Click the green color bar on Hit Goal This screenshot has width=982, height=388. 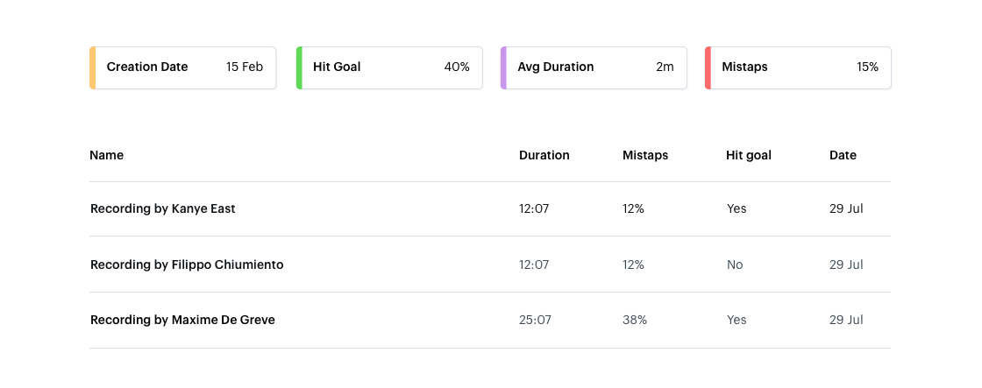[299, 67]
